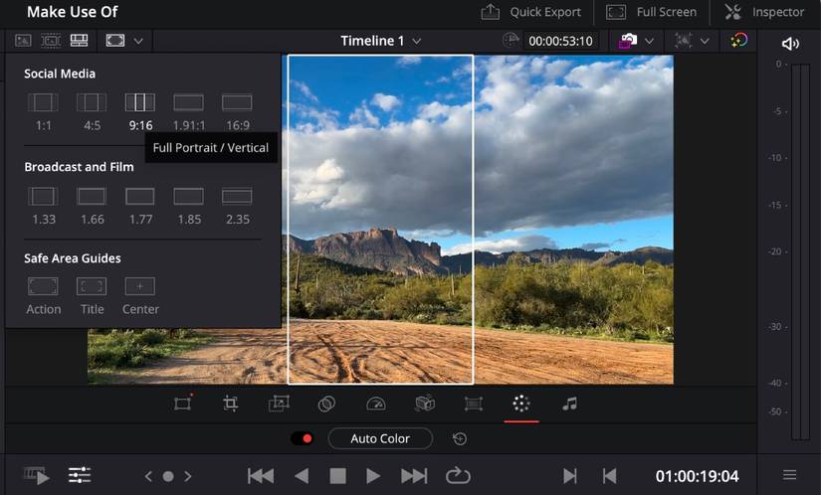Select the speedometer Speed tool icon
The height and width of the screenshot is (495, 821).
pos(375,404)
